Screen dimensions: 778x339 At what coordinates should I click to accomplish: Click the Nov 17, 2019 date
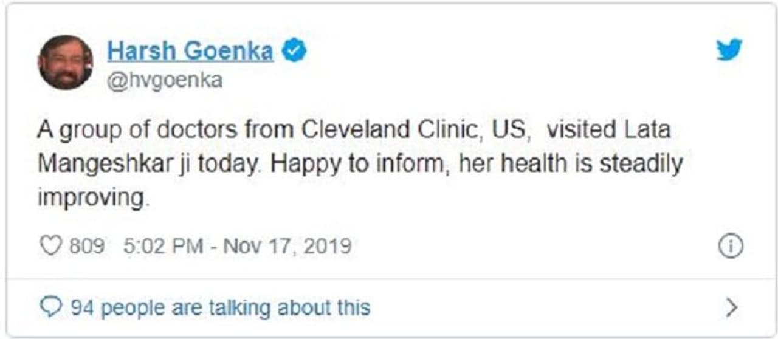click(x=287, y=246)
